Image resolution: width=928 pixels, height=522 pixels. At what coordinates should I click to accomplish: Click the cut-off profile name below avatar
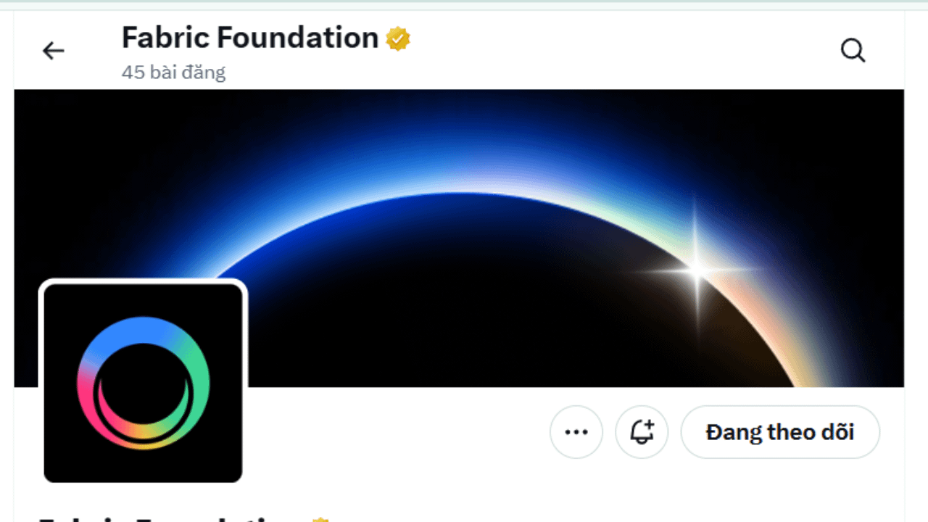click(x=168, y=518)
